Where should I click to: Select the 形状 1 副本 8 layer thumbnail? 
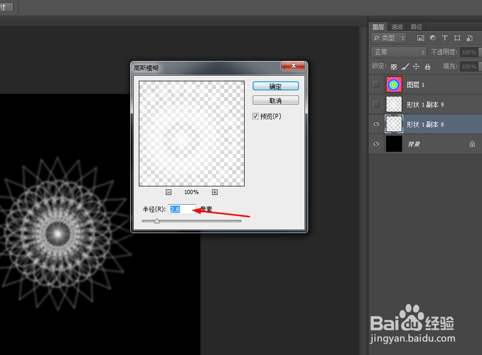[x=394, y=124]
